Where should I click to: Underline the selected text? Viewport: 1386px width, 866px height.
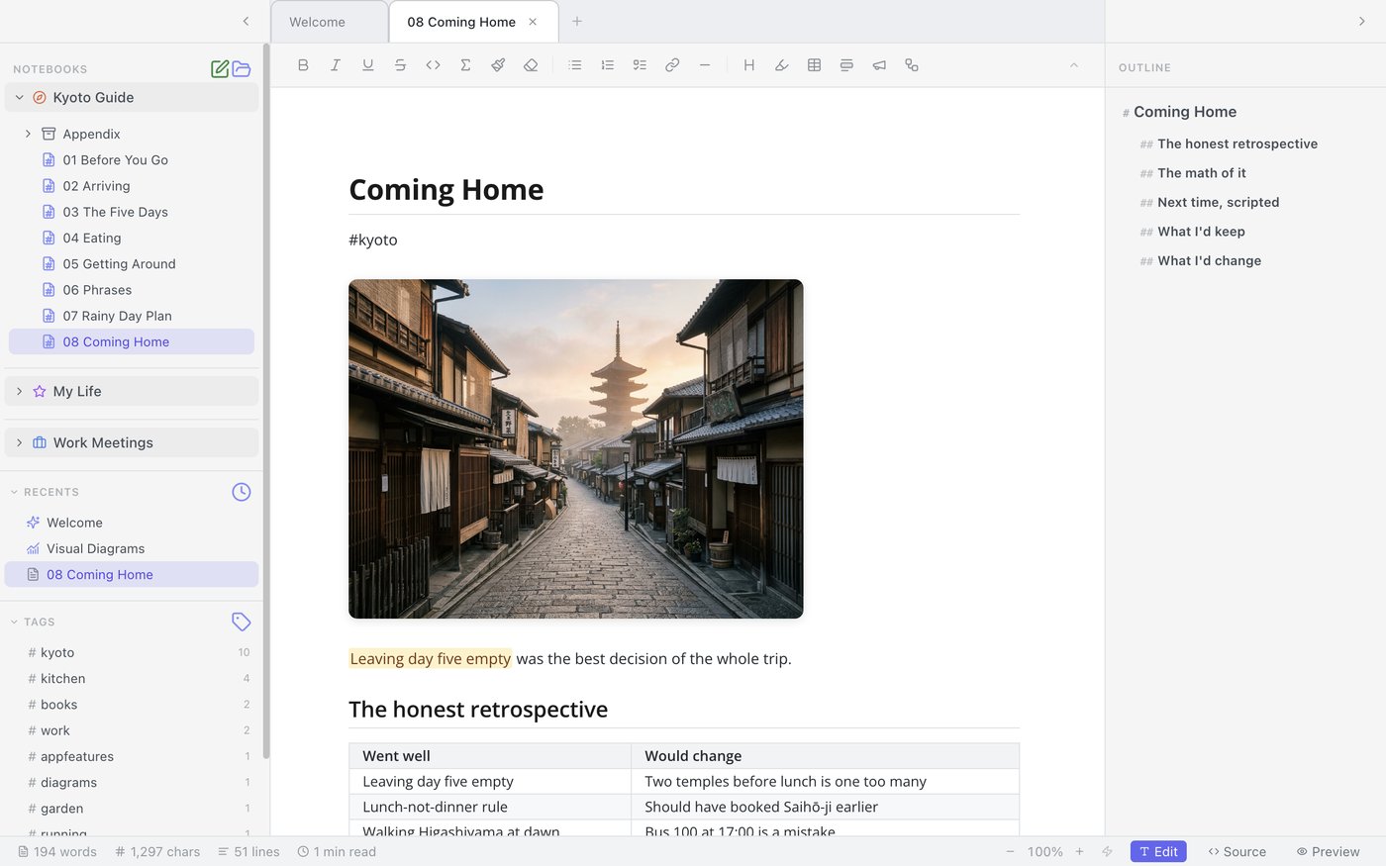pos(368,65)
